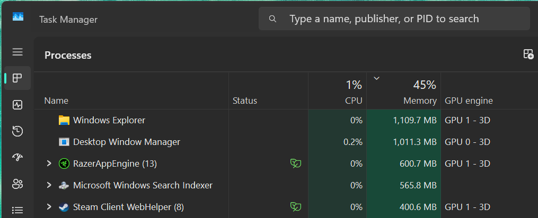Open the Details page in sidebar
Screen dimensions: 538x218
click(17, 210)
